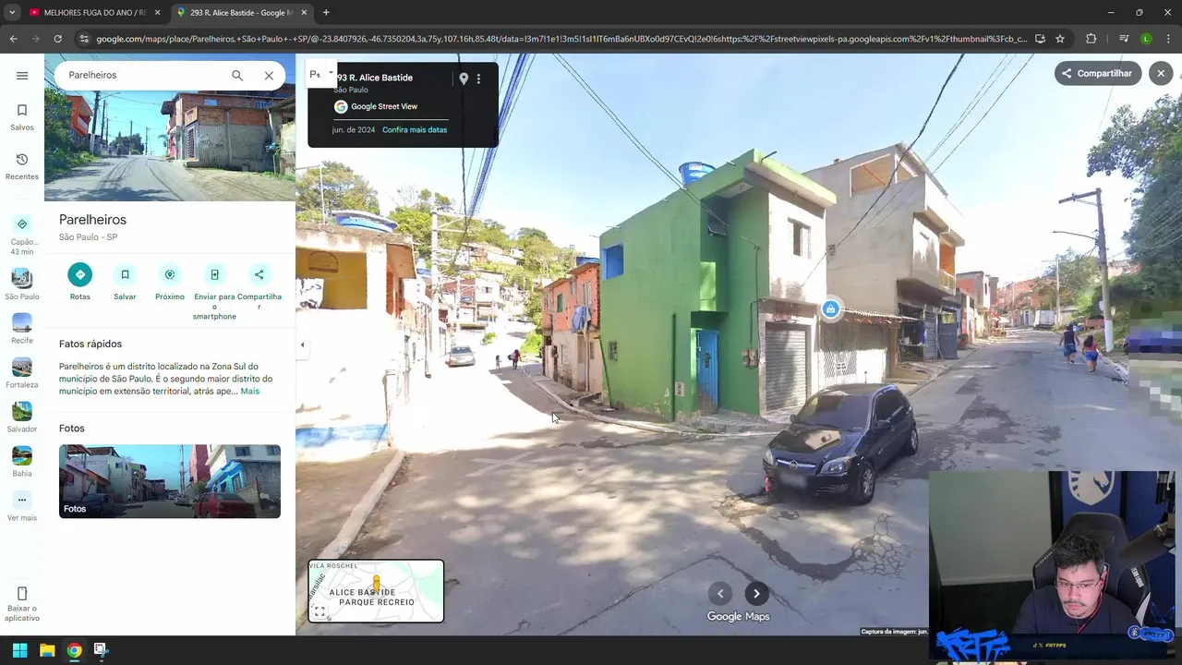Click the search magnifier icon
Screen dimensions: 1182x665
click(x=237, y=76)
